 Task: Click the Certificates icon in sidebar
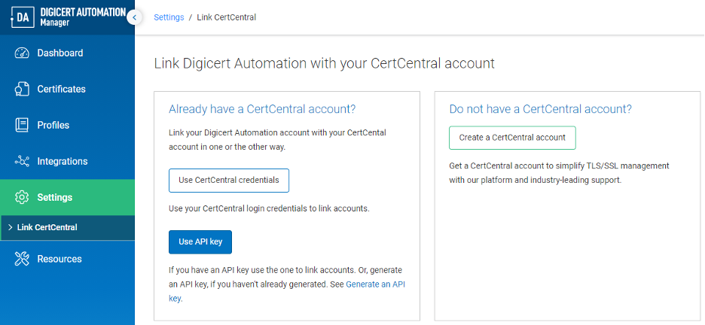pos(22,90)
